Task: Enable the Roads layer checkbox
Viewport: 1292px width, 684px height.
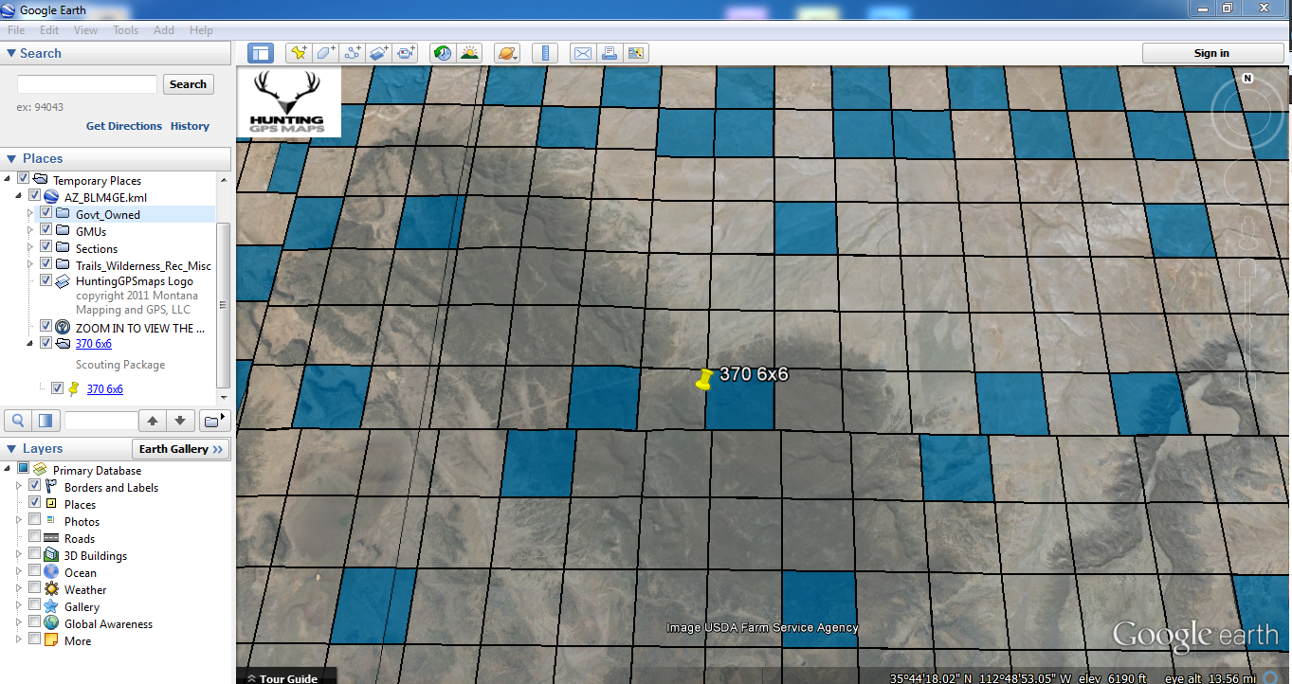Action: click(x=34, y=538)
